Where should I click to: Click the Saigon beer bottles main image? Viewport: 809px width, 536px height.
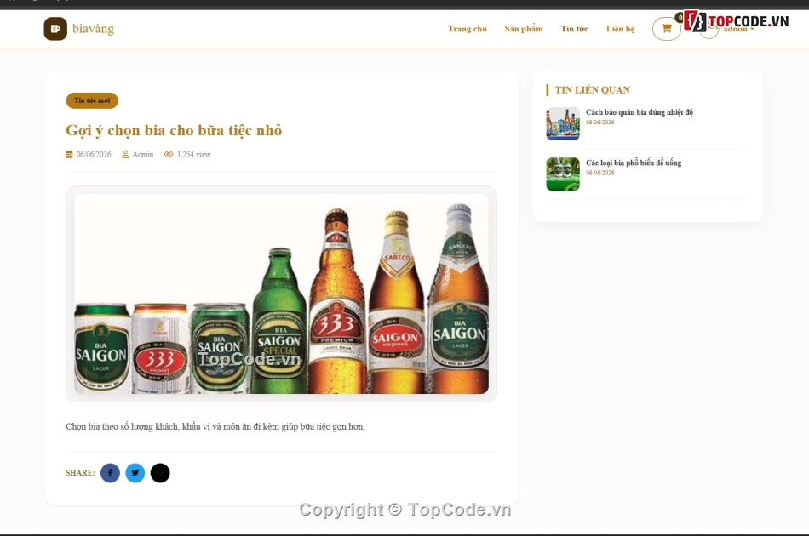click(281, 294)
